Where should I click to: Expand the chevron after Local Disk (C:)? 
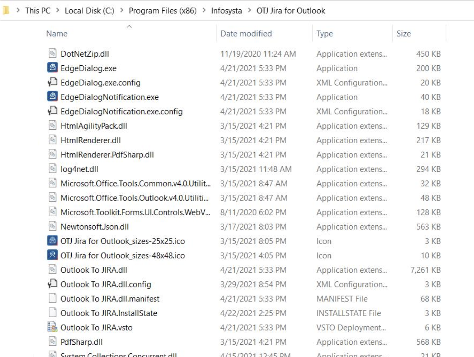pos(122,10)
